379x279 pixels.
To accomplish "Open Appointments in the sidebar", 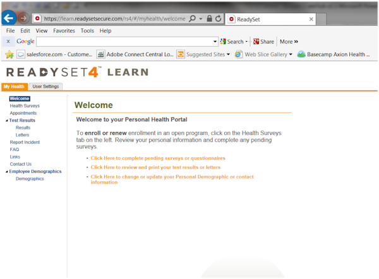I will tap(23, 113).
